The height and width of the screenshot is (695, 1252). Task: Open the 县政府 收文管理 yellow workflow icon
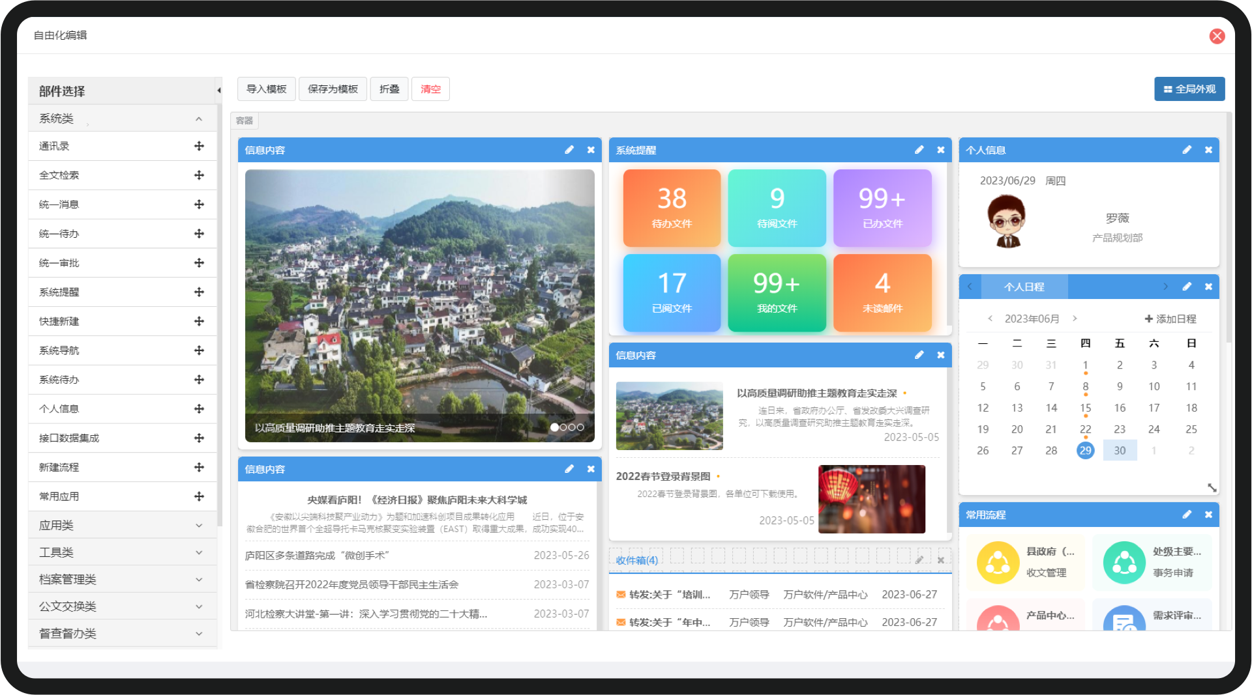coord(998,562)
